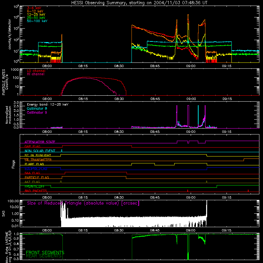Click the 3.0 tick on normalized modulation axis
The image size is (263, 263).
coord(16,102)
